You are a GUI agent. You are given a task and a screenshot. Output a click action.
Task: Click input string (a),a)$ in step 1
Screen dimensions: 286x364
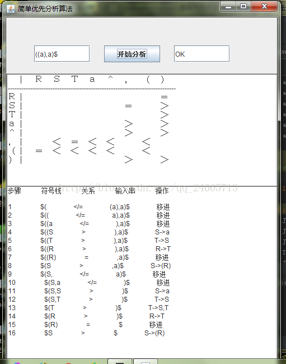click(120, 207)
